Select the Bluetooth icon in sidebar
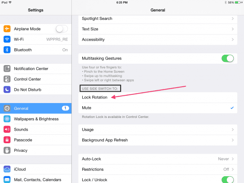The width and height of the screenshot is (244, 183). pyautogui.click(x=7, y=50)
